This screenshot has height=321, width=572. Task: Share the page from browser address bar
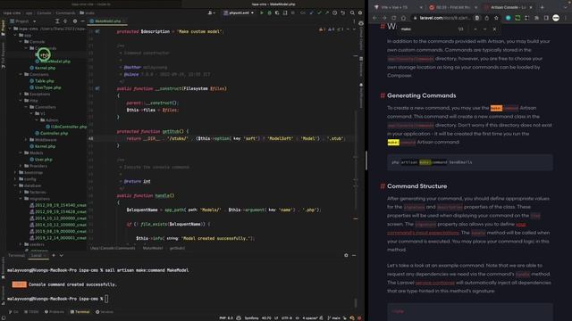pyautogui.click(x=486, y=18)
